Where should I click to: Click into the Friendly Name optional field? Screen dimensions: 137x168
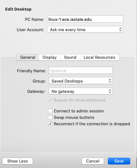pyautogui.click(x=81, y=70)
